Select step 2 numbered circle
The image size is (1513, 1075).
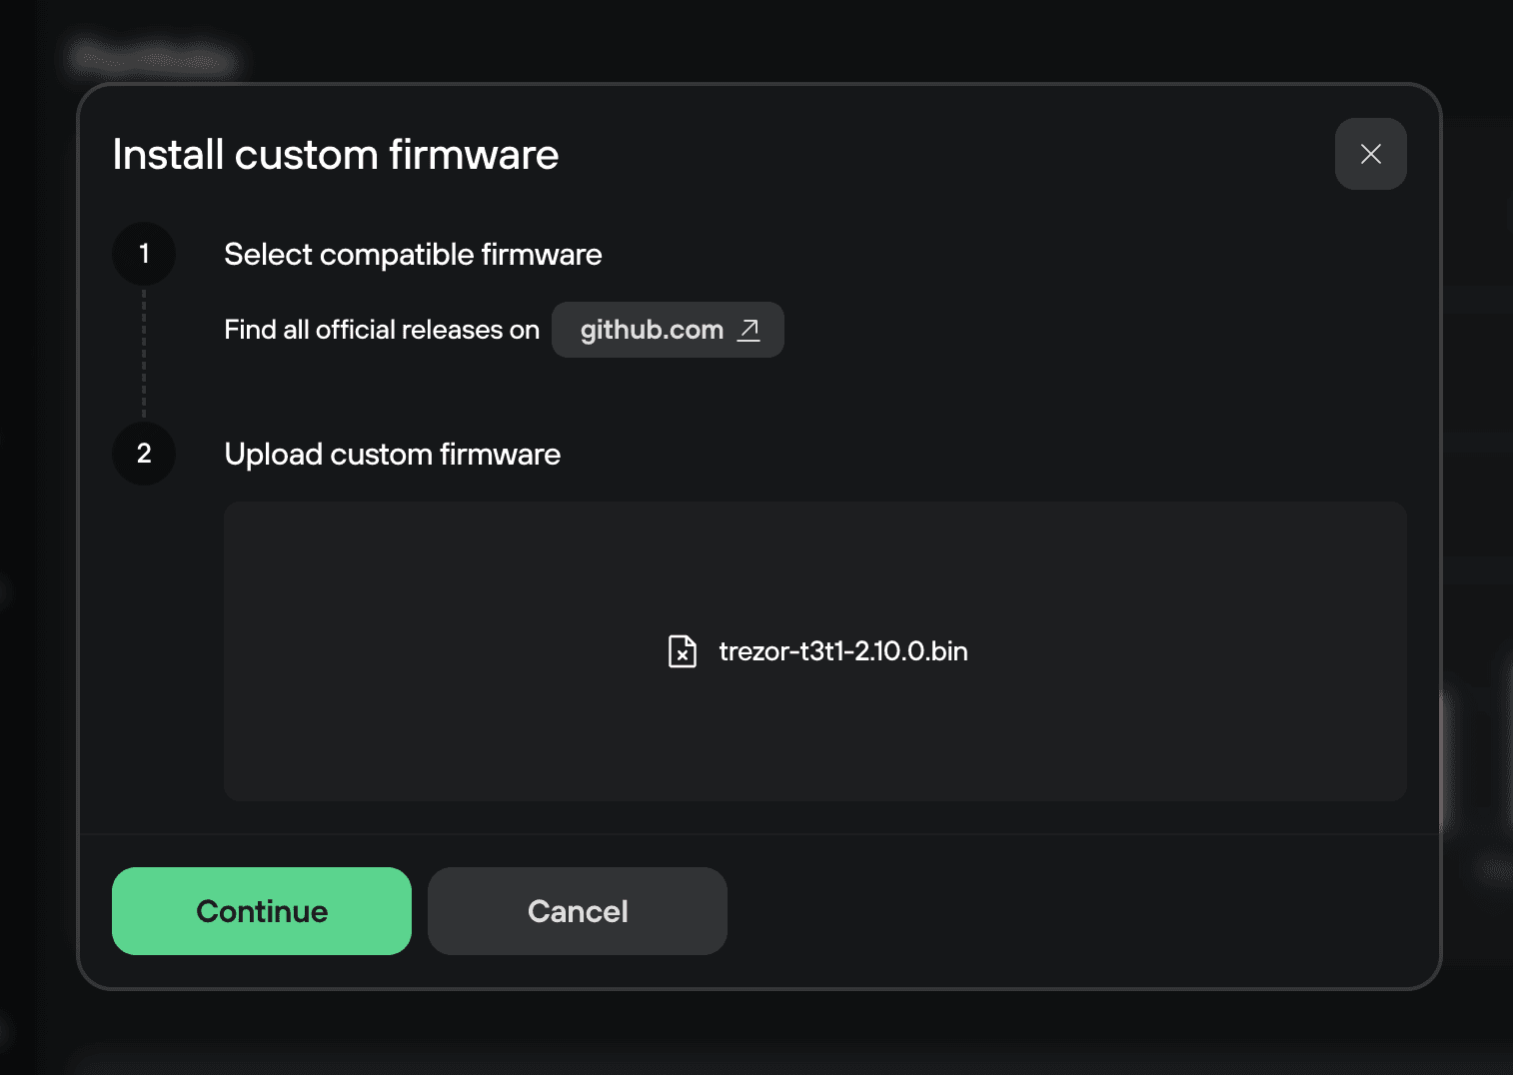click(143, 453)
